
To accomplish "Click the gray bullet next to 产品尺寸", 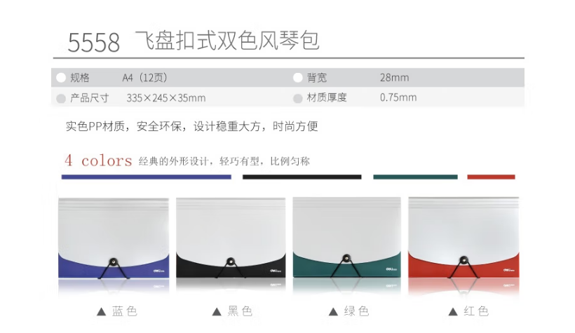I will [61, 98].
